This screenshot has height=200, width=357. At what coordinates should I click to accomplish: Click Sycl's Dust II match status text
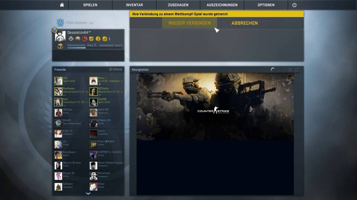click(75, 102)
